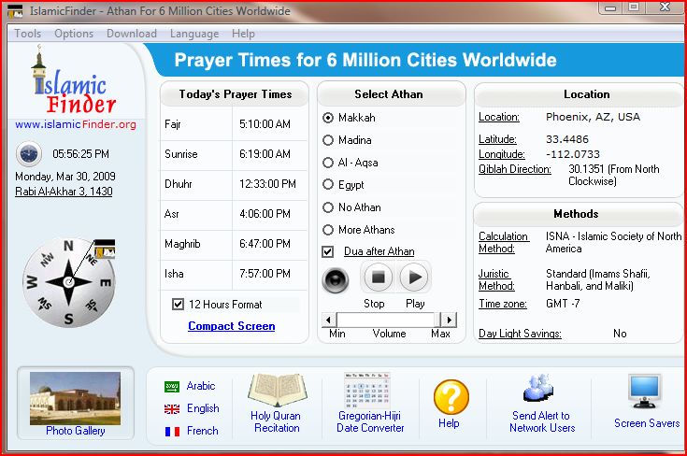Click the Maghrib row label
Viewport: 687px width, 456px height.
[x=182, y=244]
